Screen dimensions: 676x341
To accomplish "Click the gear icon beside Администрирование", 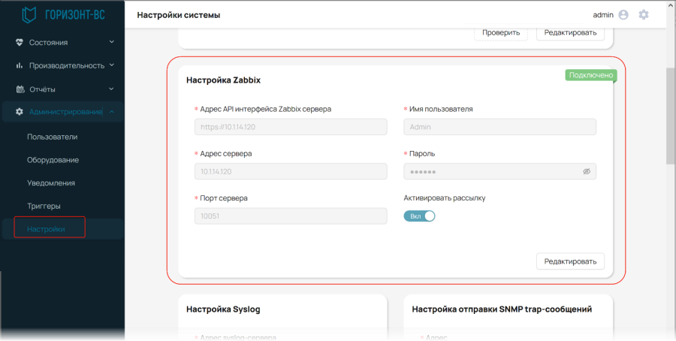I will 20,112.
